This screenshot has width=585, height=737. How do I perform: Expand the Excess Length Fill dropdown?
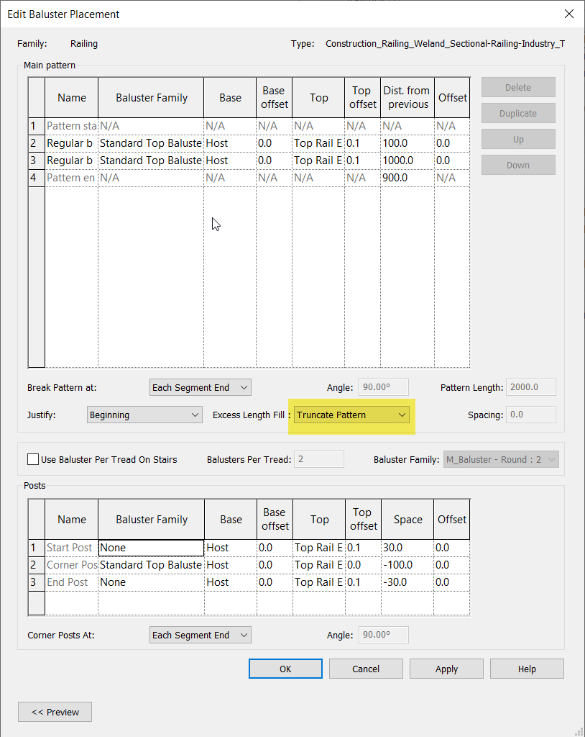pos(351,415)
